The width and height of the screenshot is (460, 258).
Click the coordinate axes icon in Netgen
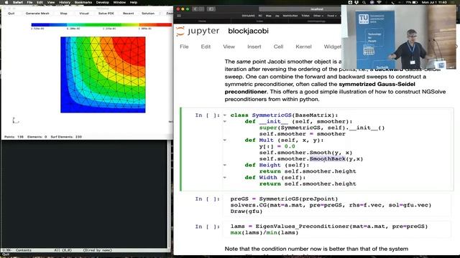[x=15, y=120]
